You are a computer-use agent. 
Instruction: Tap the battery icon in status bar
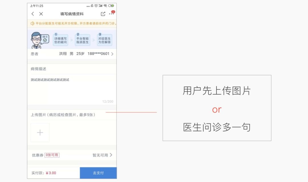click(111, 6)
